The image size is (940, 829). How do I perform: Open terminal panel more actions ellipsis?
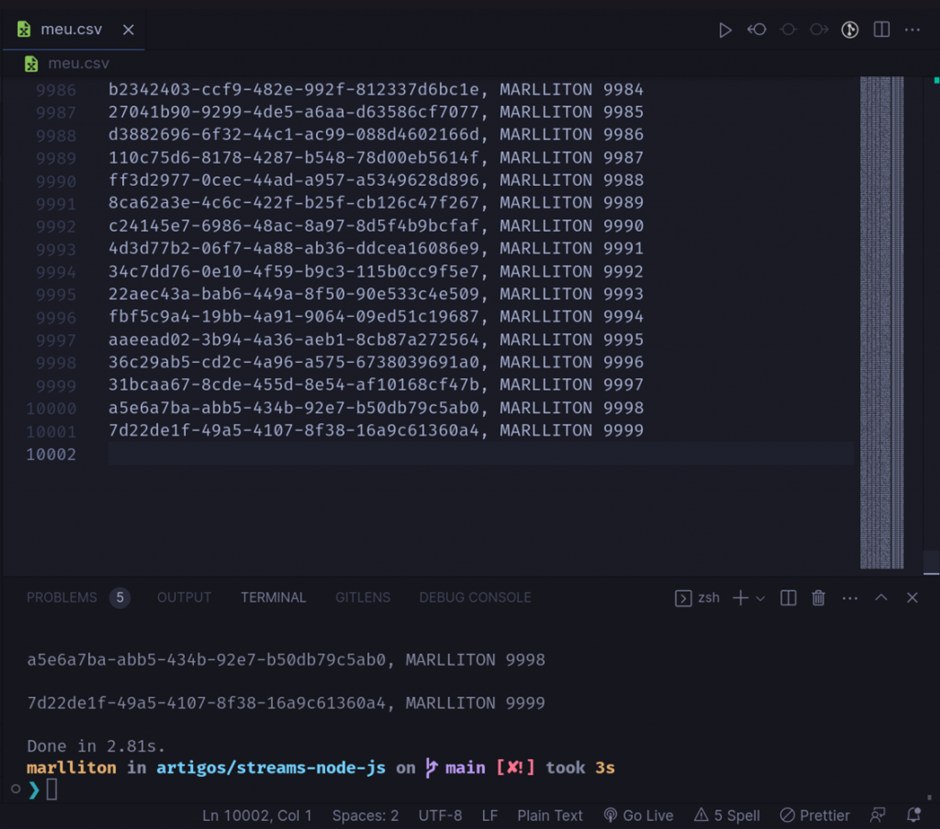[x=850, y=598]
